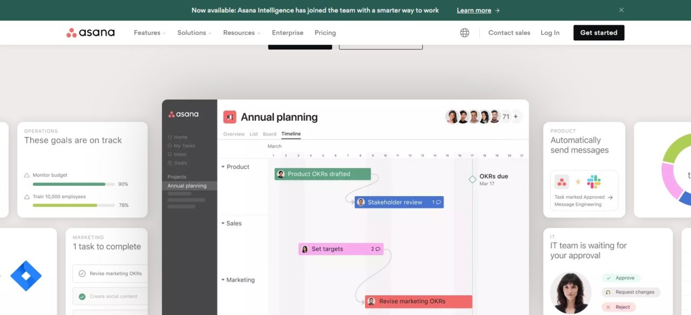Image resolution: width=691 pixels, height=315 pixels.
Task: Click assignee avatar on Set targets bar
Action: point(304,249)
